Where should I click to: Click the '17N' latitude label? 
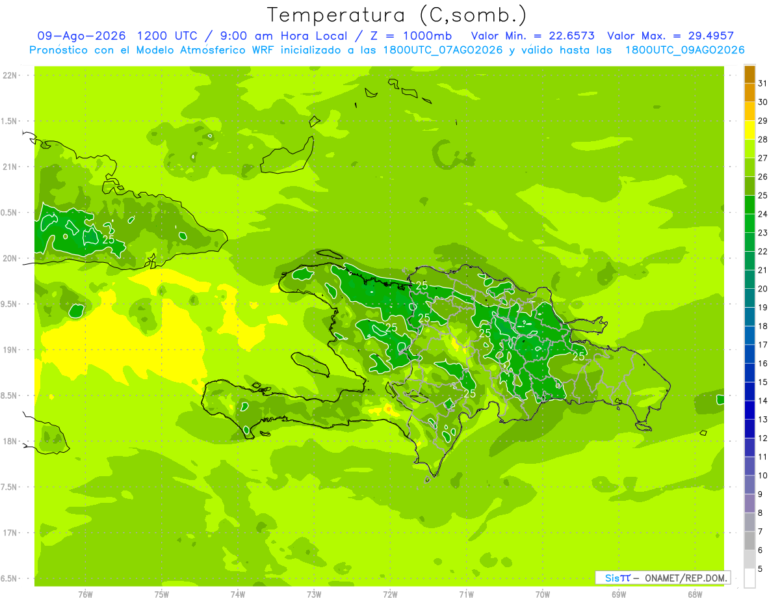(11, 533)
